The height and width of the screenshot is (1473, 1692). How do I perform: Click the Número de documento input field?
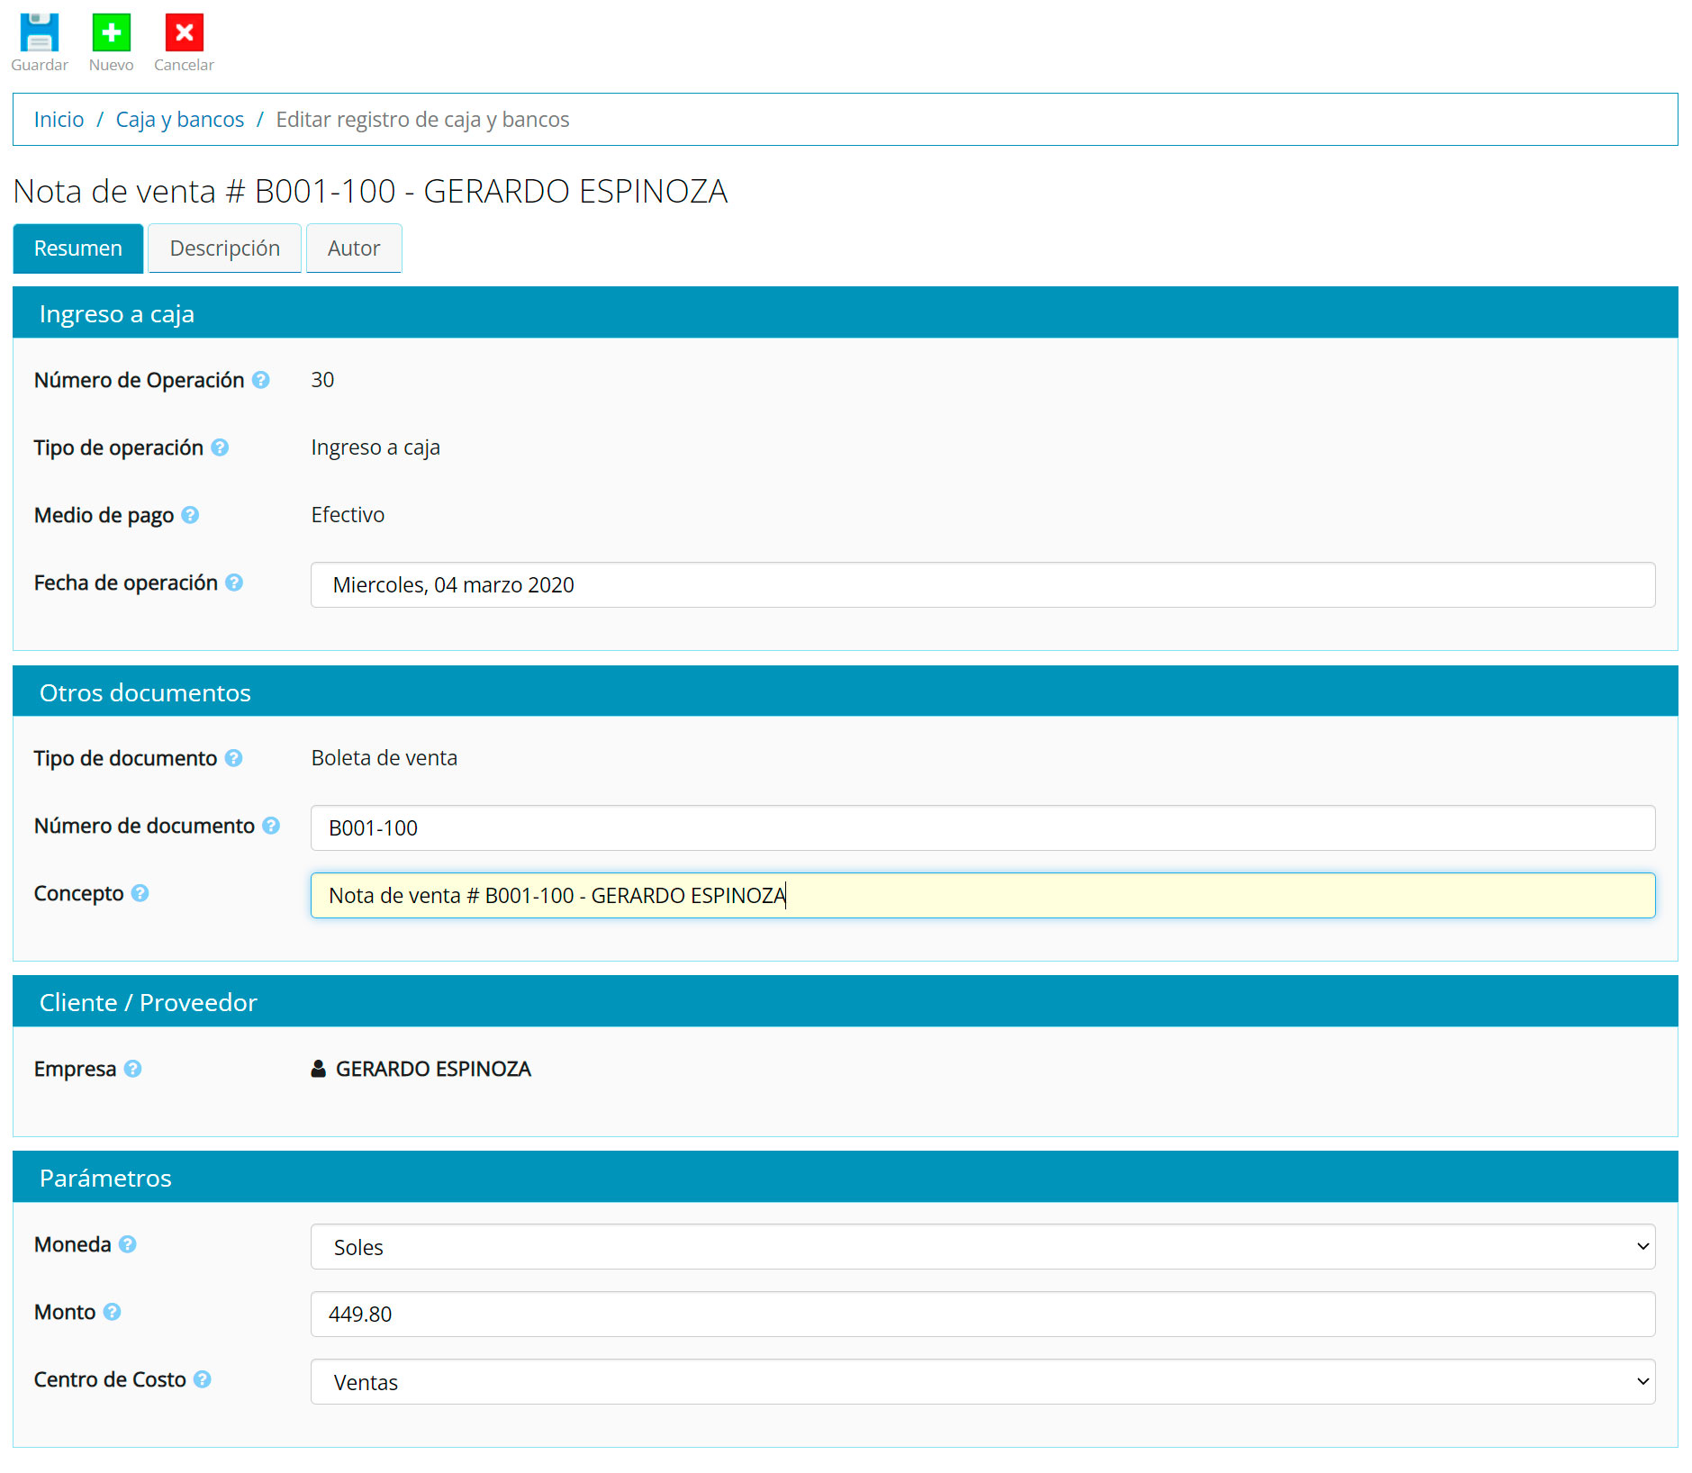982,828
